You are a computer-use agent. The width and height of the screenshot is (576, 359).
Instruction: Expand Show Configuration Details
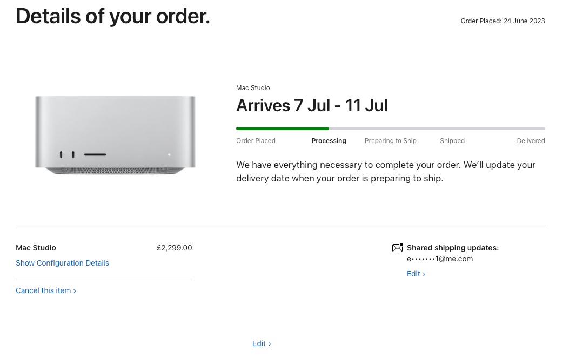(x=62, y=263)
